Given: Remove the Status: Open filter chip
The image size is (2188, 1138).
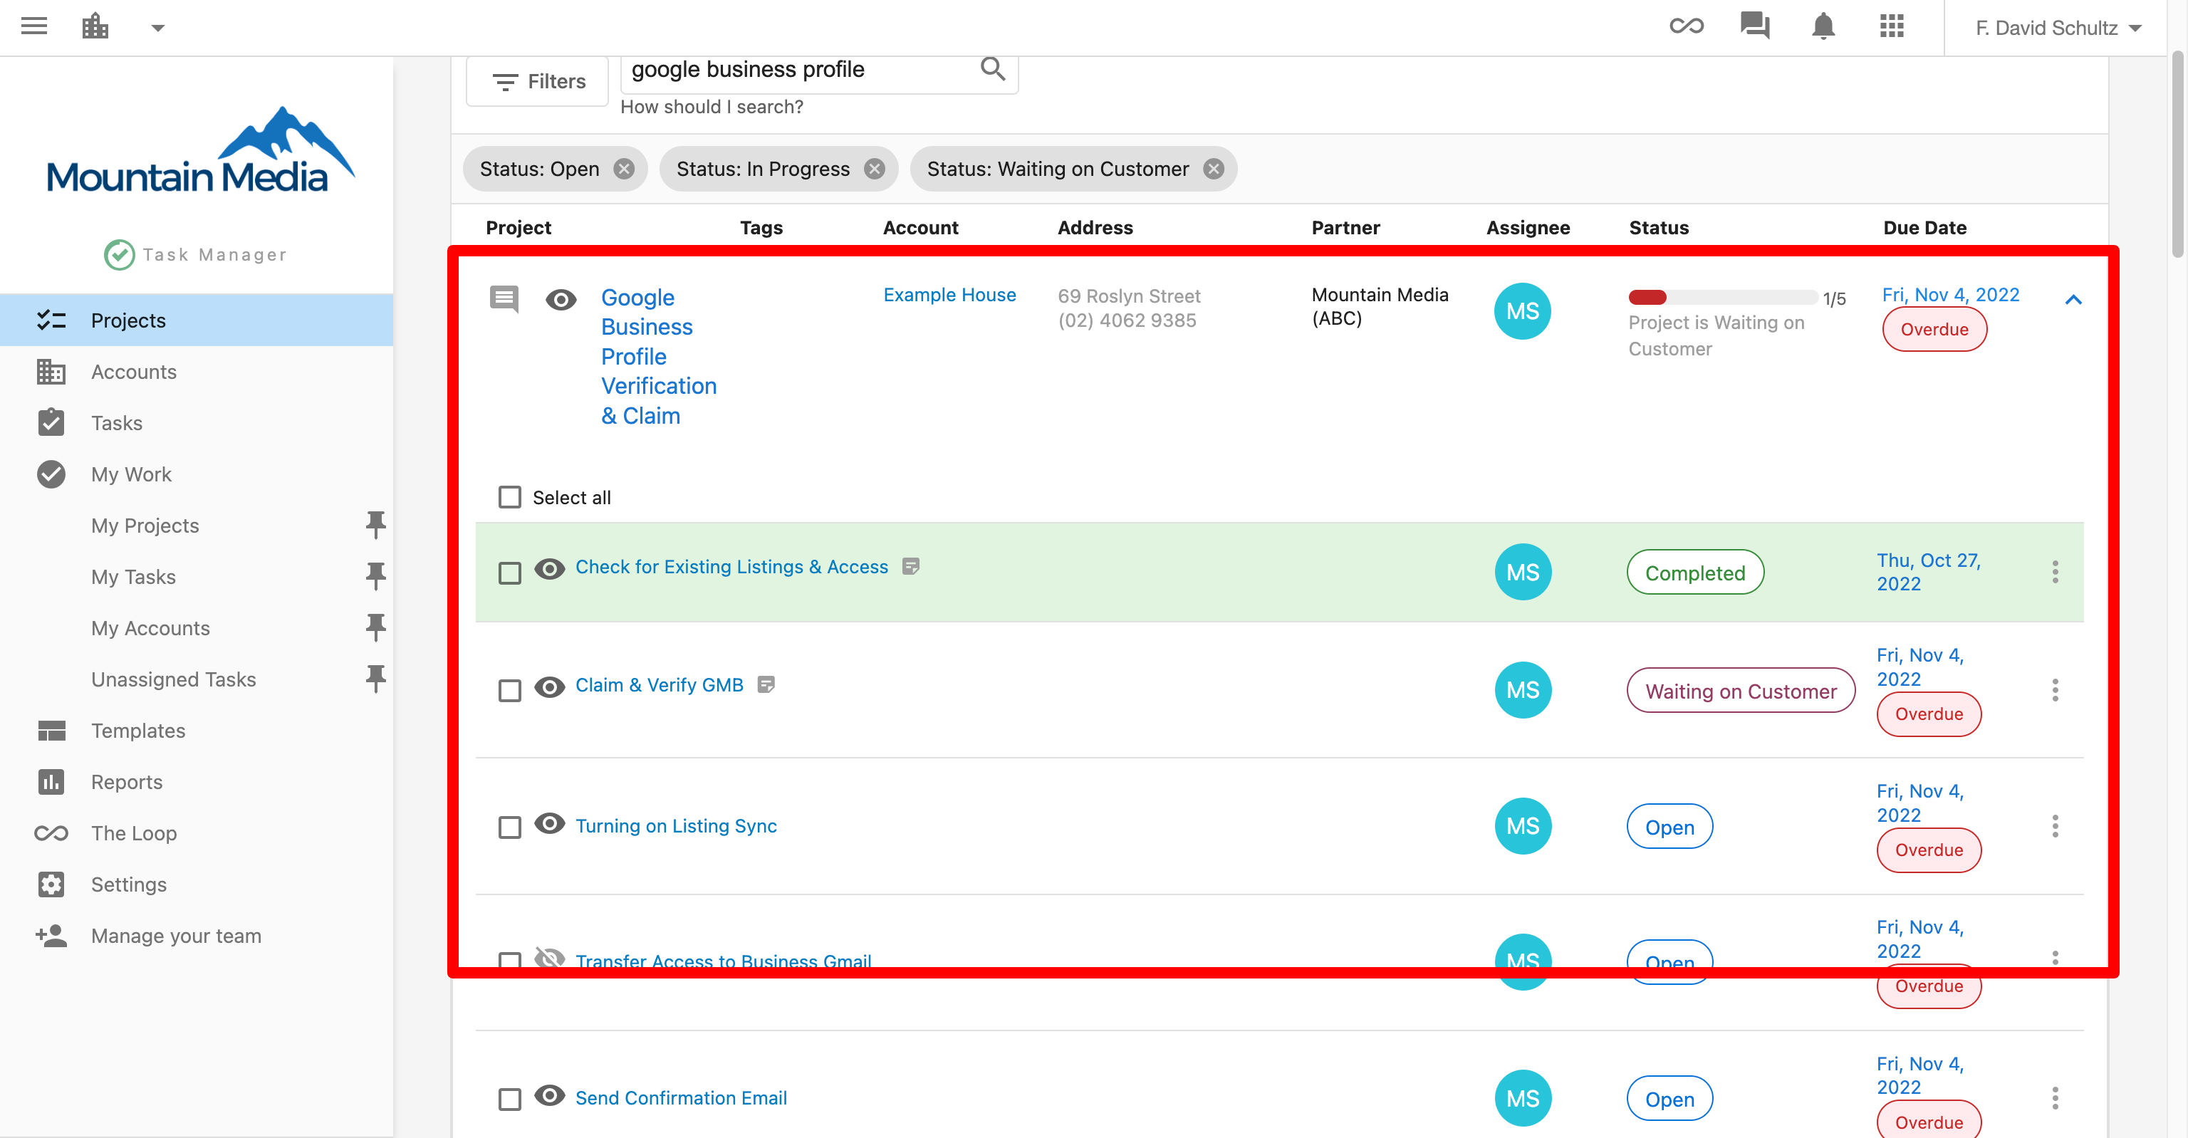Looking at the screenshot, I should click(x=625, y=169).
